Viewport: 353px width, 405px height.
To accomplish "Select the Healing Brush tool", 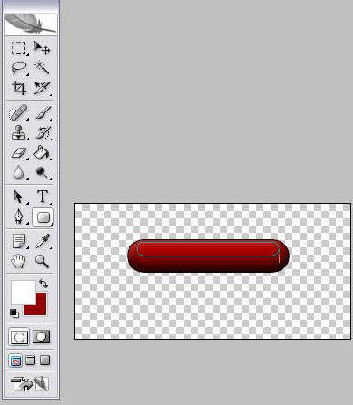I will click(19, 112).
